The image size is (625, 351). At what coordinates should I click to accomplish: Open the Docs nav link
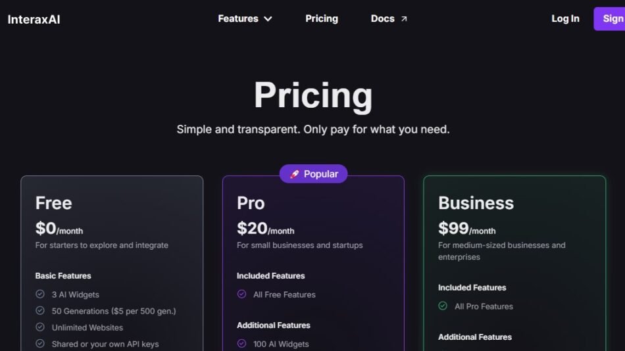coord(382,18)
